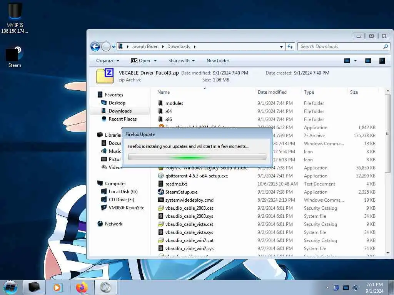The height and width of the screenshot is (295, 394).
Task: Open Local Disk (C:)
Action: (x=123, y=192)
